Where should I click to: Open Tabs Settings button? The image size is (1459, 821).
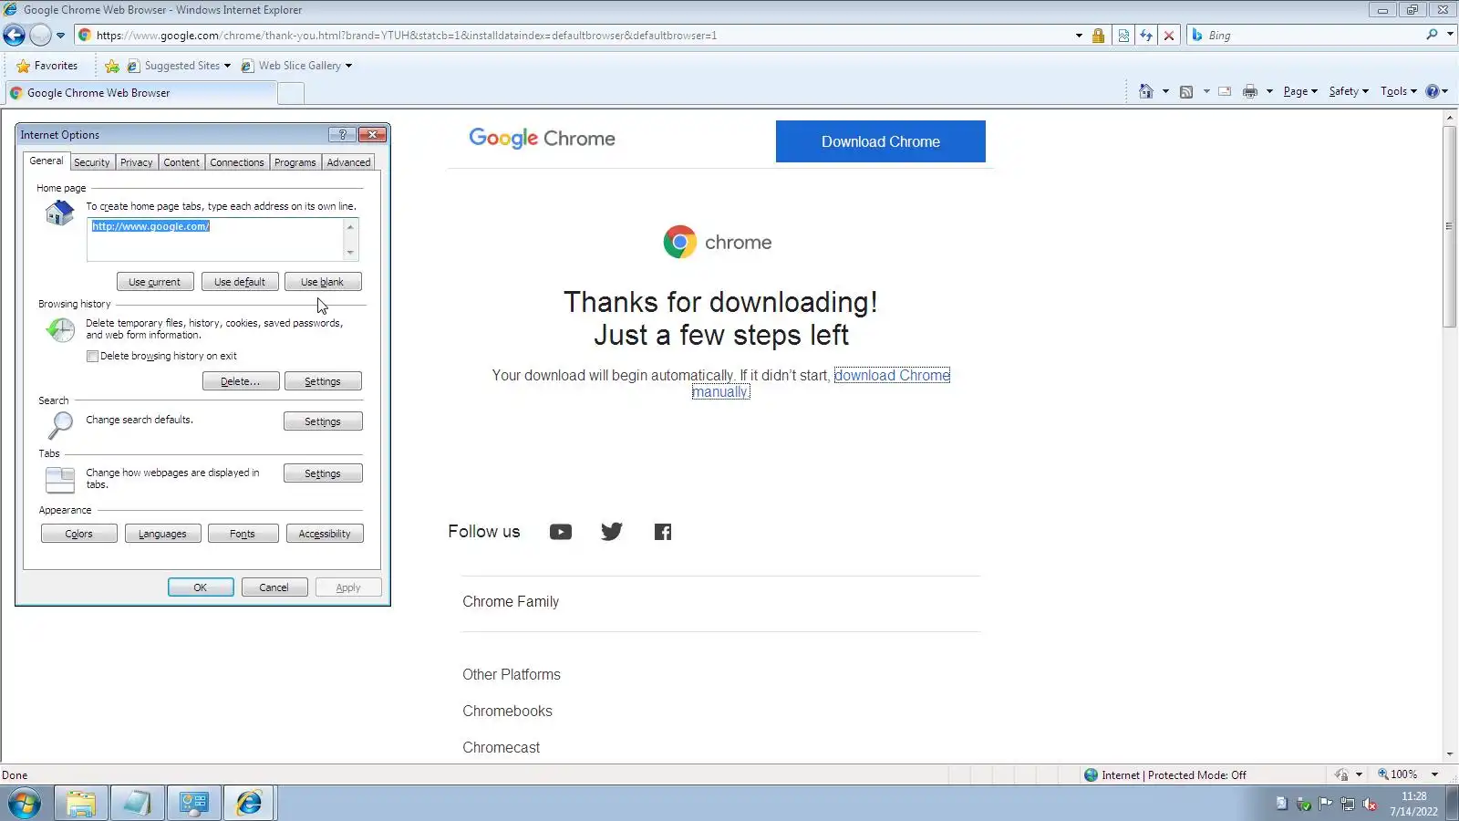click(323, 473)
